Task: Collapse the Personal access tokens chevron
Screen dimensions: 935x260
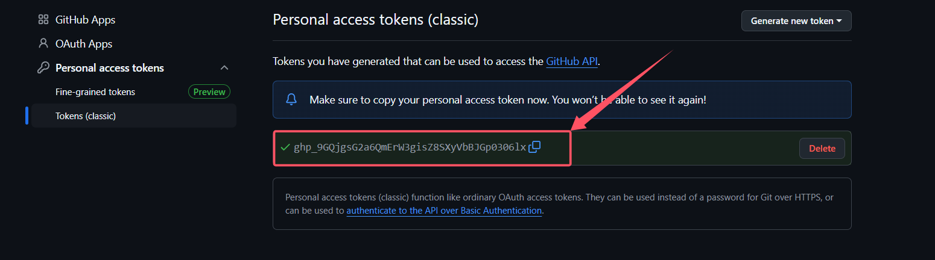Action: tap(224, 68)
